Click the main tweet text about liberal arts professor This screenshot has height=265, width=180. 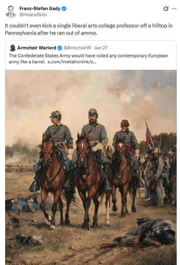(88, 29)
